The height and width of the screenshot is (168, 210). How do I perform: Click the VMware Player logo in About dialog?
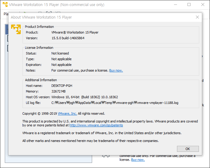point(16,29)
